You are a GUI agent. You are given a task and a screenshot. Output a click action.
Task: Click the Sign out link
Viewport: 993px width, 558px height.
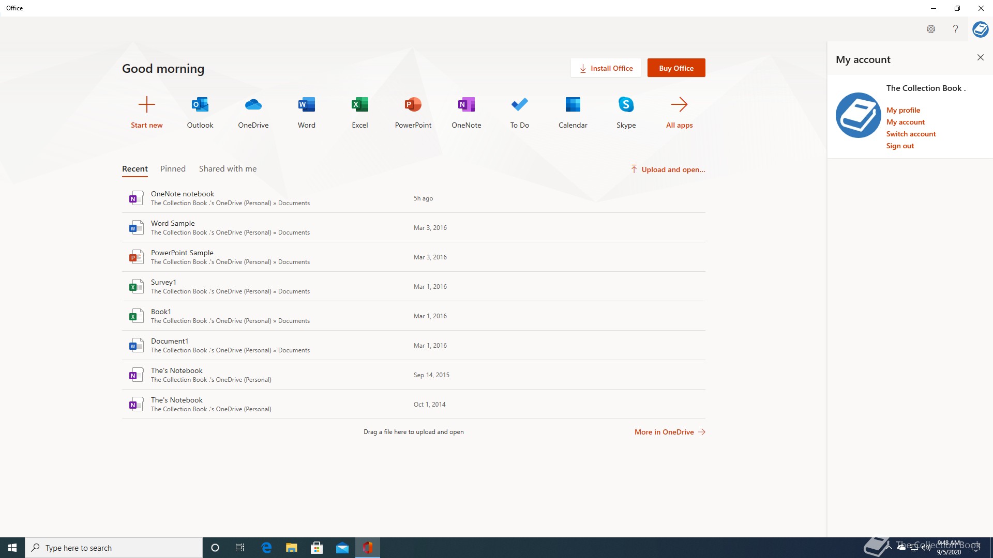[x=900, y=146]
